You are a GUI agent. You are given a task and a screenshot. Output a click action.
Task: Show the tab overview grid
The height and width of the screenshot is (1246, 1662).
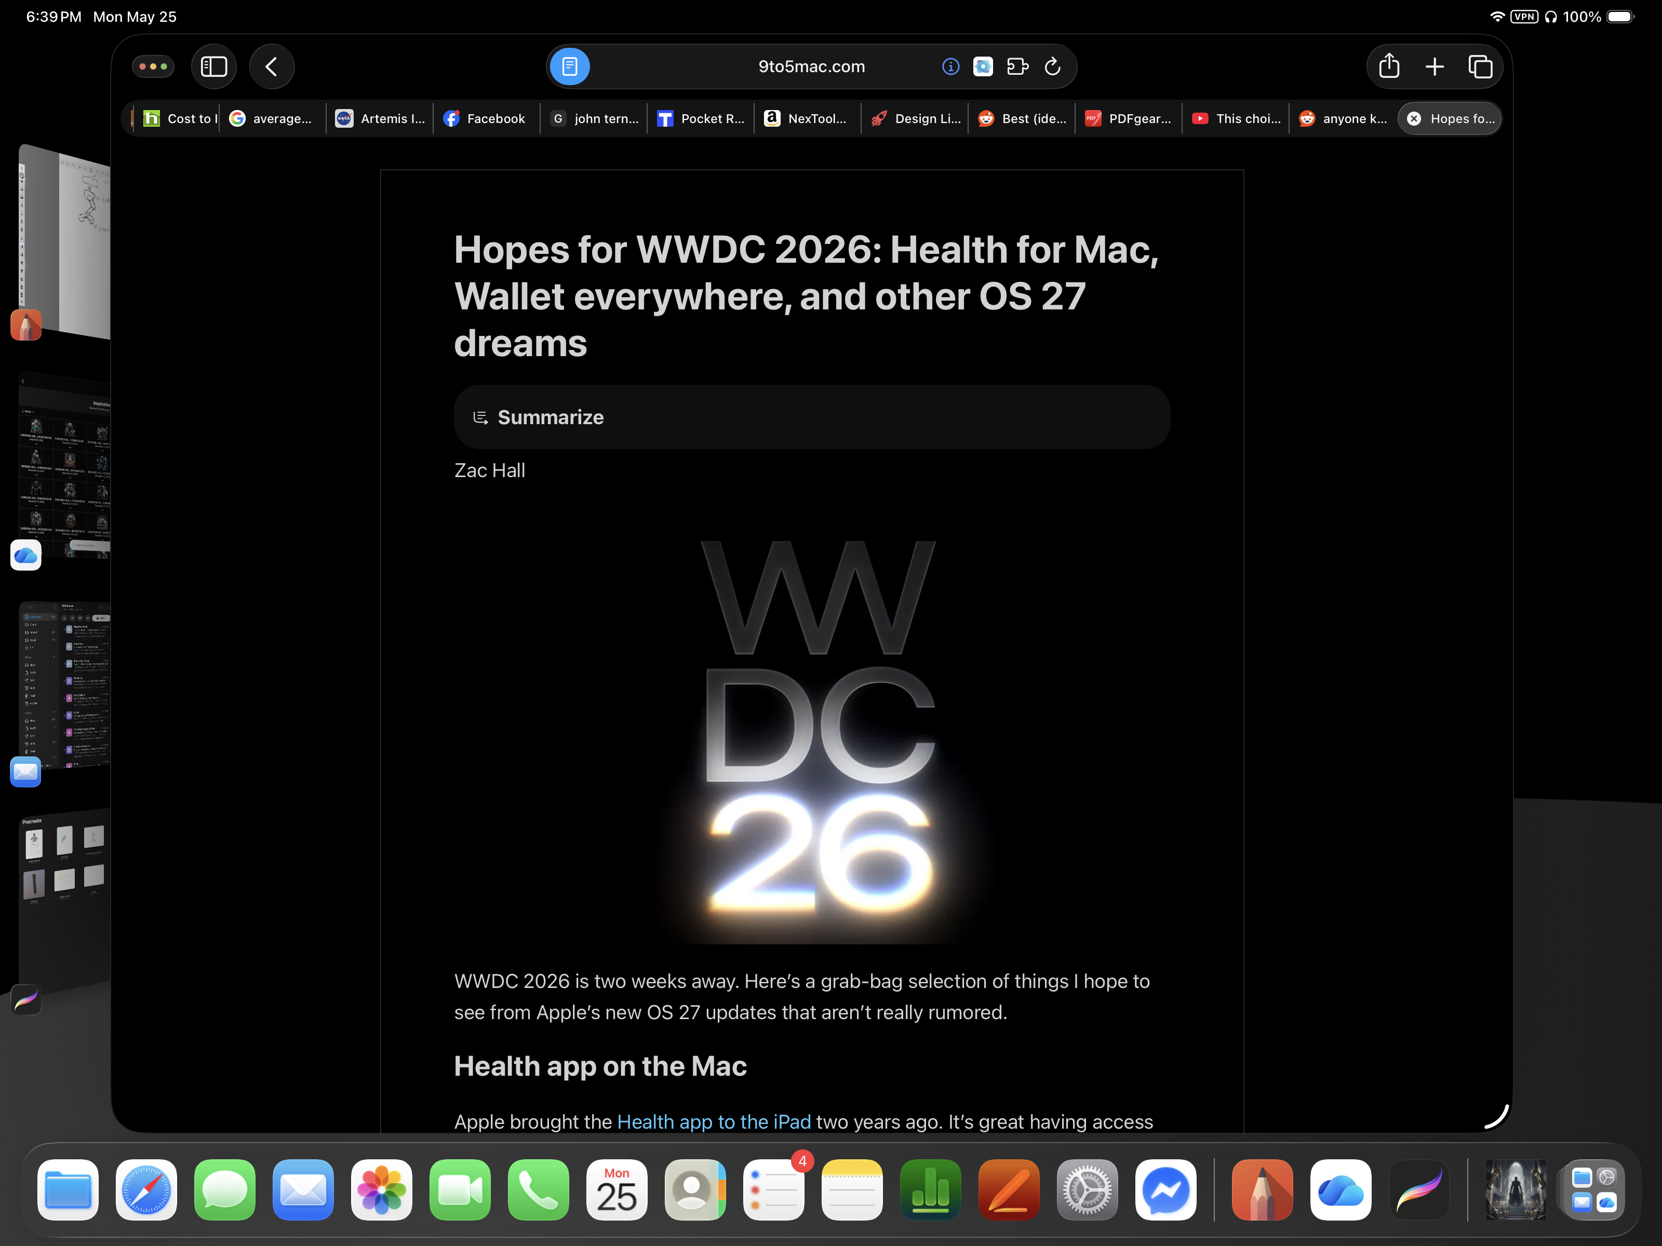click(x=1480, y=67)
